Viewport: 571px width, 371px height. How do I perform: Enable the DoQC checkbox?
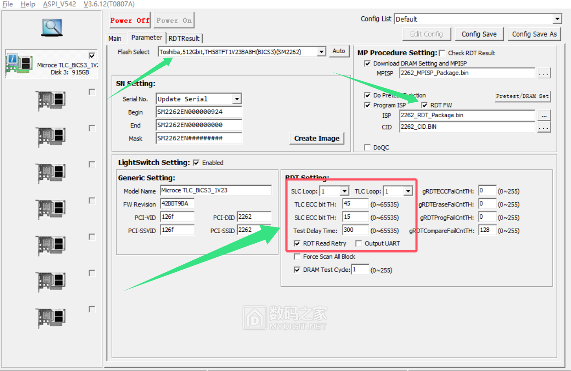(x=367, y=148)
